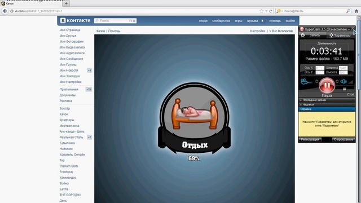Open Мои Настройки in sidebar
361x203 pixels.
point(71,82)
